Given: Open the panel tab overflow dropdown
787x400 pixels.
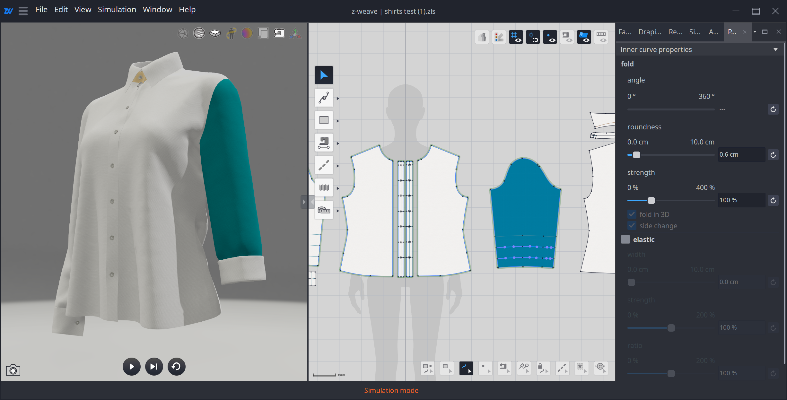Looking at the screenshot, I should (x=755, y=32).
